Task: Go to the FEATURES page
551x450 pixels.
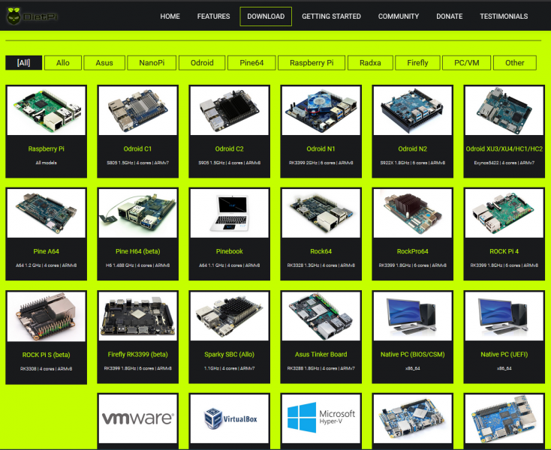Action: [213, 16]
